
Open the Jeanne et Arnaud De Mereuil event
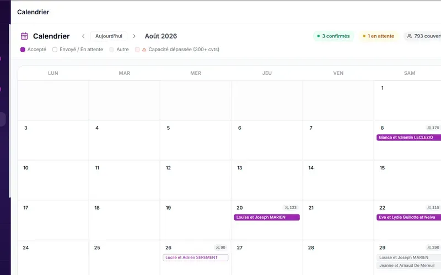coord(408,266)
